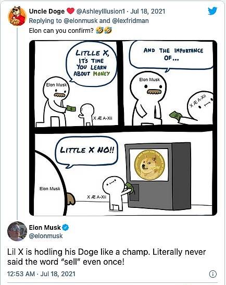Image resolution: width=226 pixels, height=285 pixels.
Task: Click the red heart emoji by Uncle Doge
Action: pyautogui.click(x=71, y=11)
